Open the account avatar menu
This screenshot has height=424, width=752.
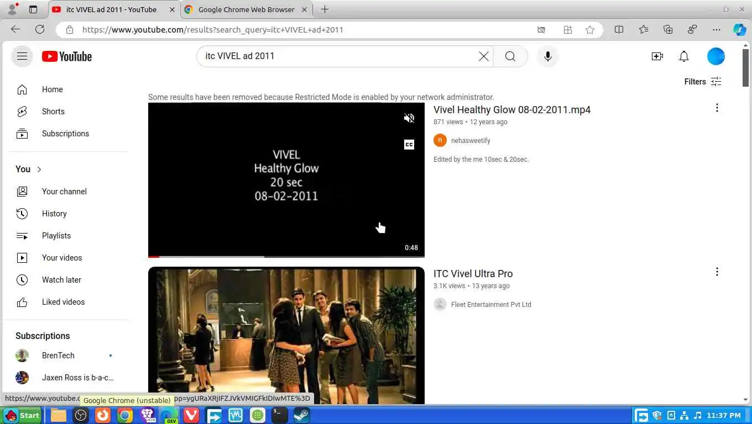coord(716,56)
